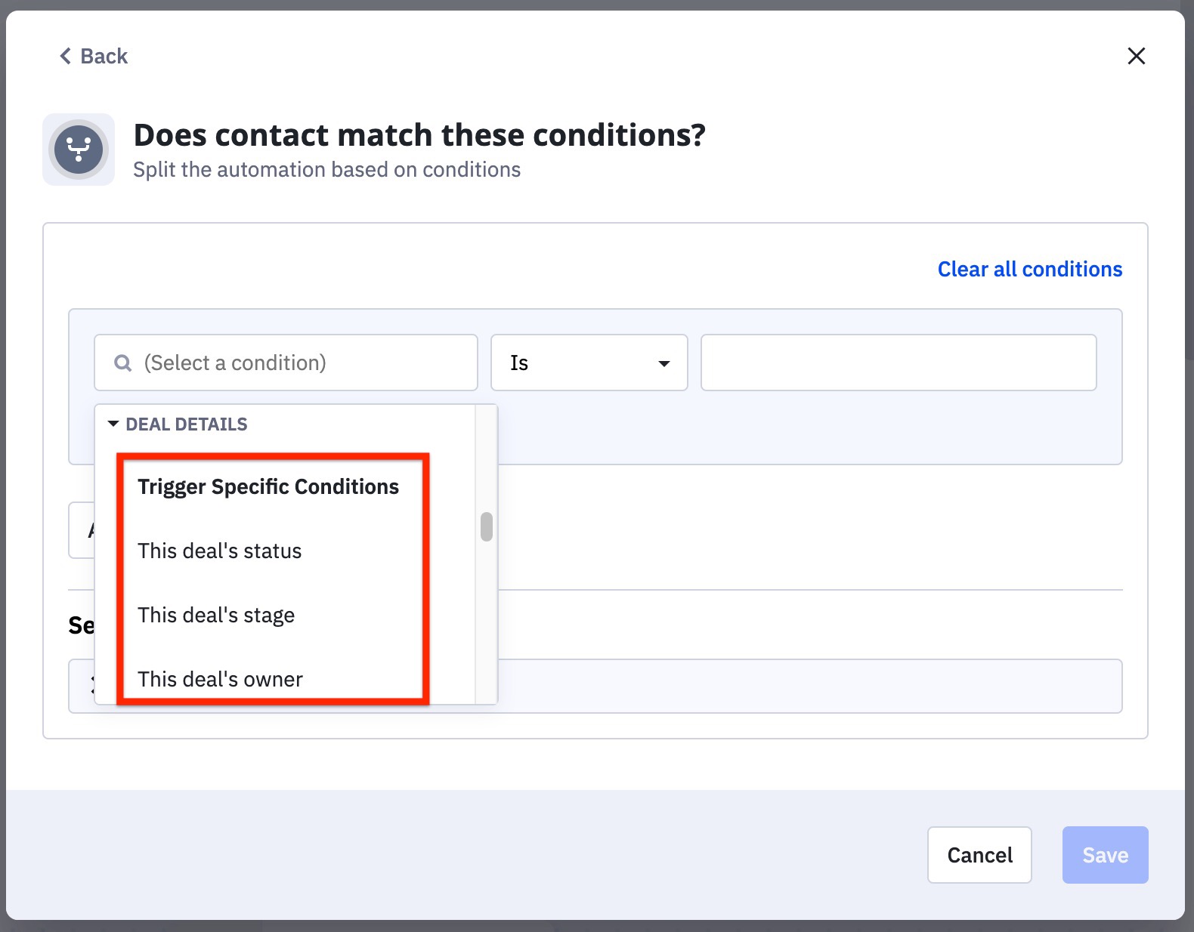Click the caret arrow in the Is dropdown

[664, 363]
